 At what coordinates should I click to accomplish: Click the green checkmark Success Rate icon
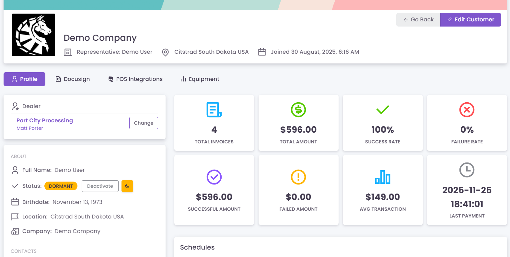coord(382,110)
